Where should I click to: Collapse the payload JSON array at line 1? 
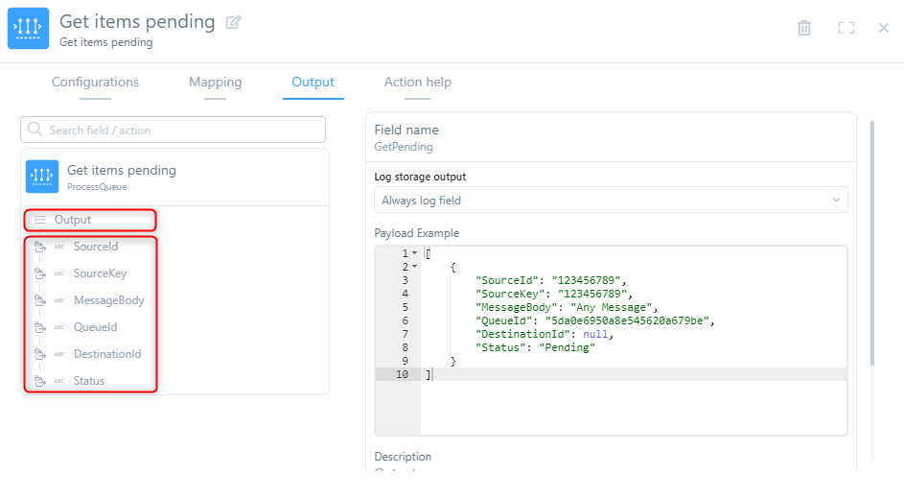414,253
